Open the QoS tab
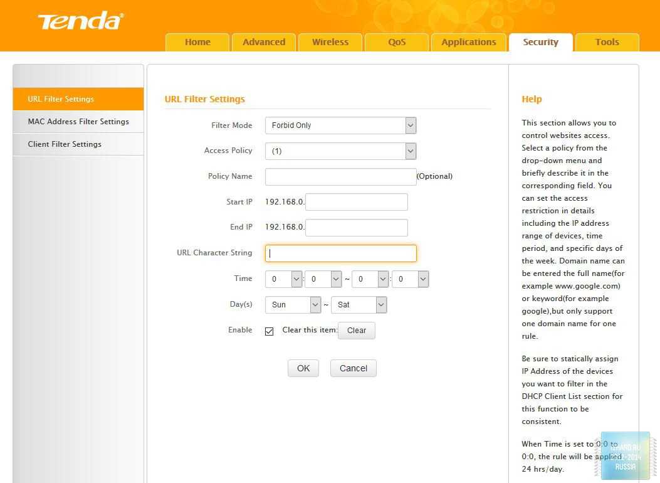The image size is (660, 483). tap(397, 42)
